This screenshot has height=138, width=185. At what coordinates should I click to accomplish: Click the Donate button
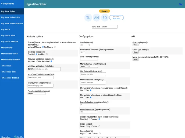pos(104,11)
